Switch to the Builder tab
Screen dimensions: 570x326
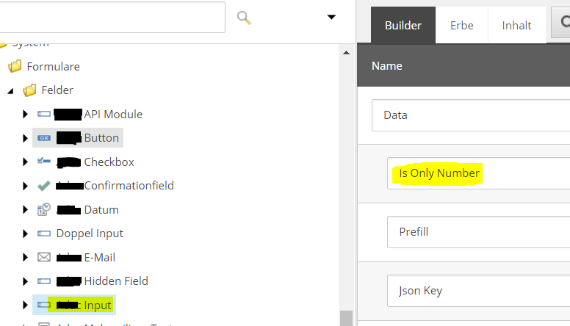403,26
